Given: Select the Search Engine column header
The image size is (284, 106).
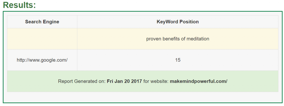Looking at the screenshot, I should point(42,22).
